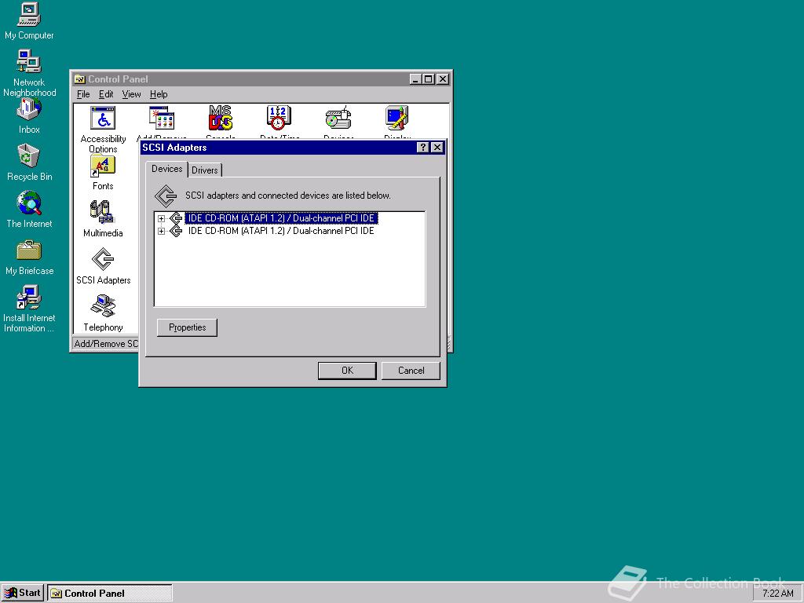Viewport: 804px width, 603px height.
Task: Open the Edit menu in Control Panel
Action: [106, 94]
